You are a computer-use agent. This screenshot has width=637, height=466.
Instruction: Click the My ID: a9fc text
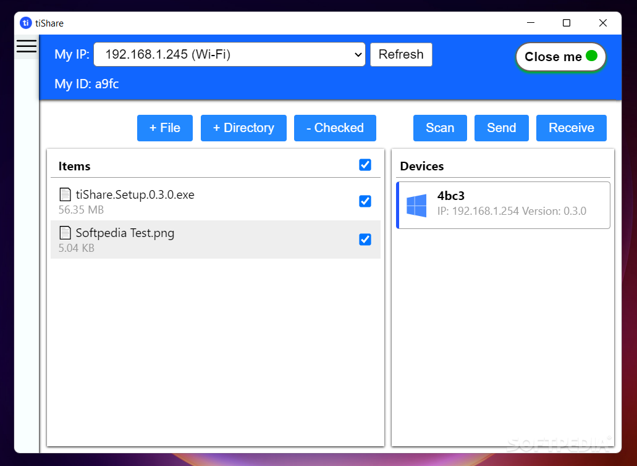[86, 84]
